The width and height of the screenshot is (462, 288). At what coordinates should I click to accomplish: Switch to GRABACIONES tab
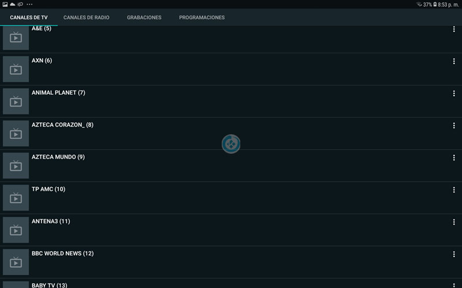144,18
